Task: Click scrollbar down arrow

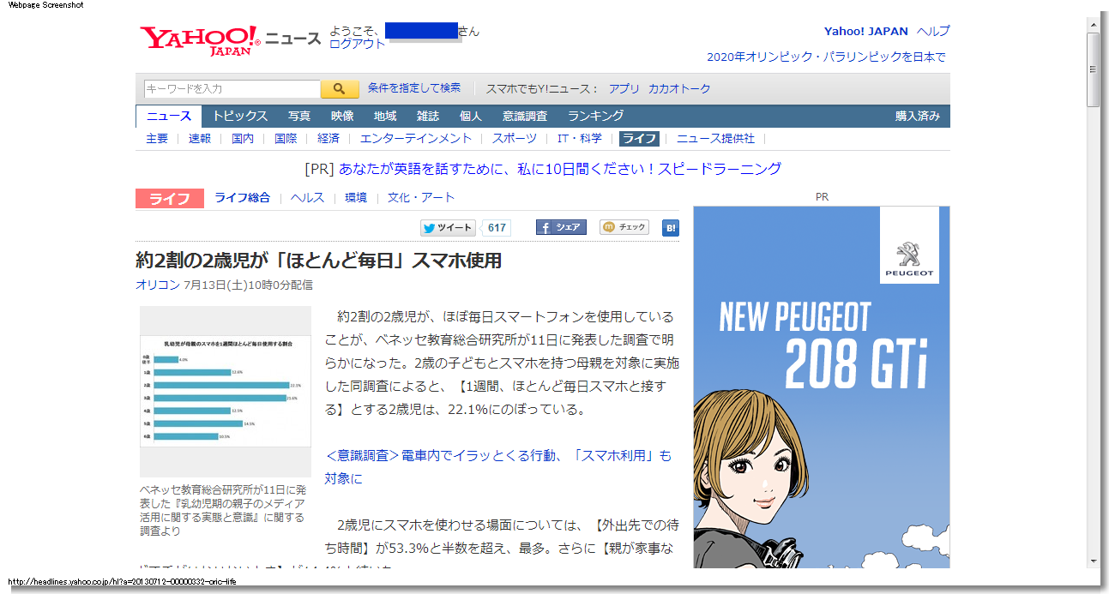Action: click(x=1093, y=561)
